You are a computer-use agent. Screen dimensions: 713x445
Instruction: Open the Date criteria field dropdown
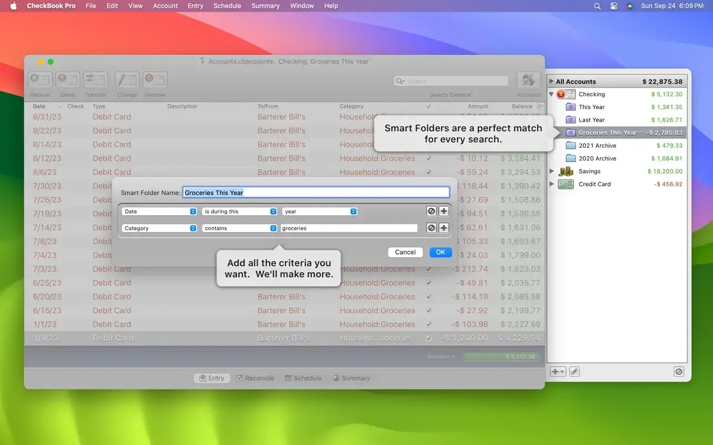pos(159,211)
